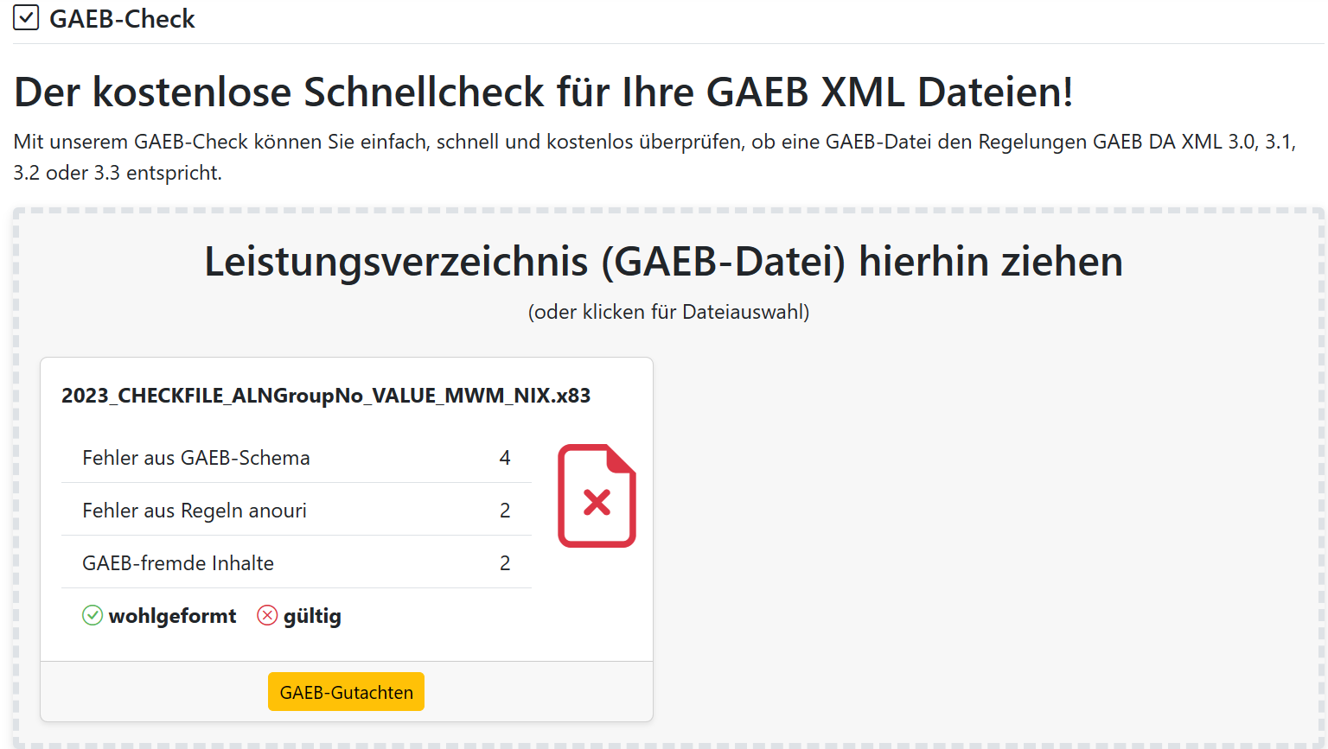Click the green checkmark icon beside "wohlgeformt"
Image resolution: width=1328 pixels, height=749 pixels.
[x=92, y=615]
